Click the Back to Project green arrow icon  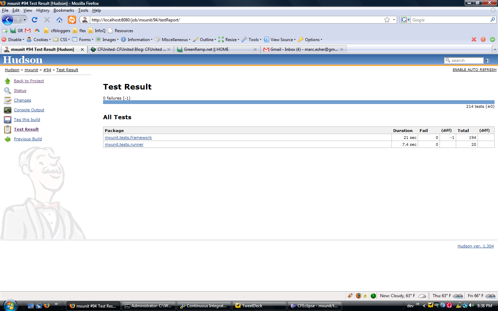tap(8, 81)
